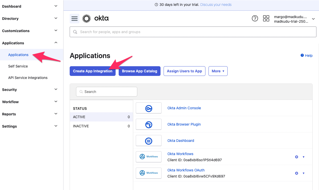Click the Okta Workflows OAuth app logo
The height and width of the screenshot is (190, 319).
pyautogui.click(x=149, y=173)
